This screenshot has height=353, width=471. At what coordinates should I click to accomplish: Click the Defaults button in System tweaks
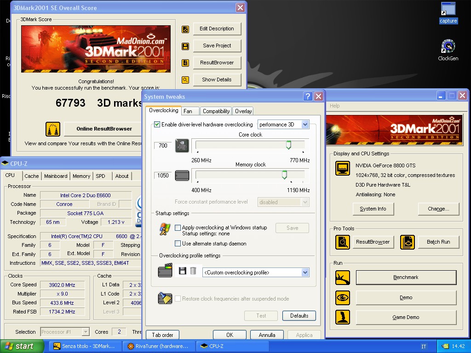(x=299, y=315)
